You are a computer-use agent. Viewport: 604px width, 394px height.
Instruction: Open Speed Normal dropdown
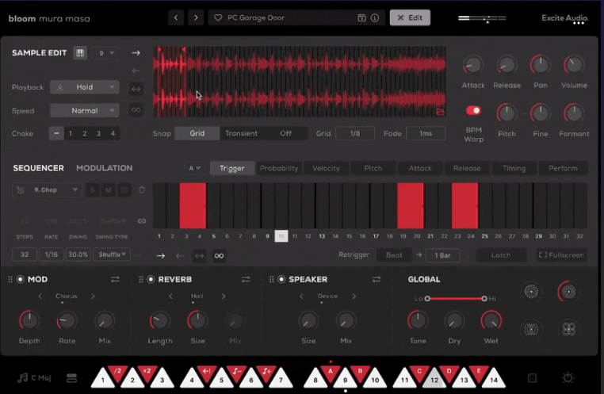point(84,110)
